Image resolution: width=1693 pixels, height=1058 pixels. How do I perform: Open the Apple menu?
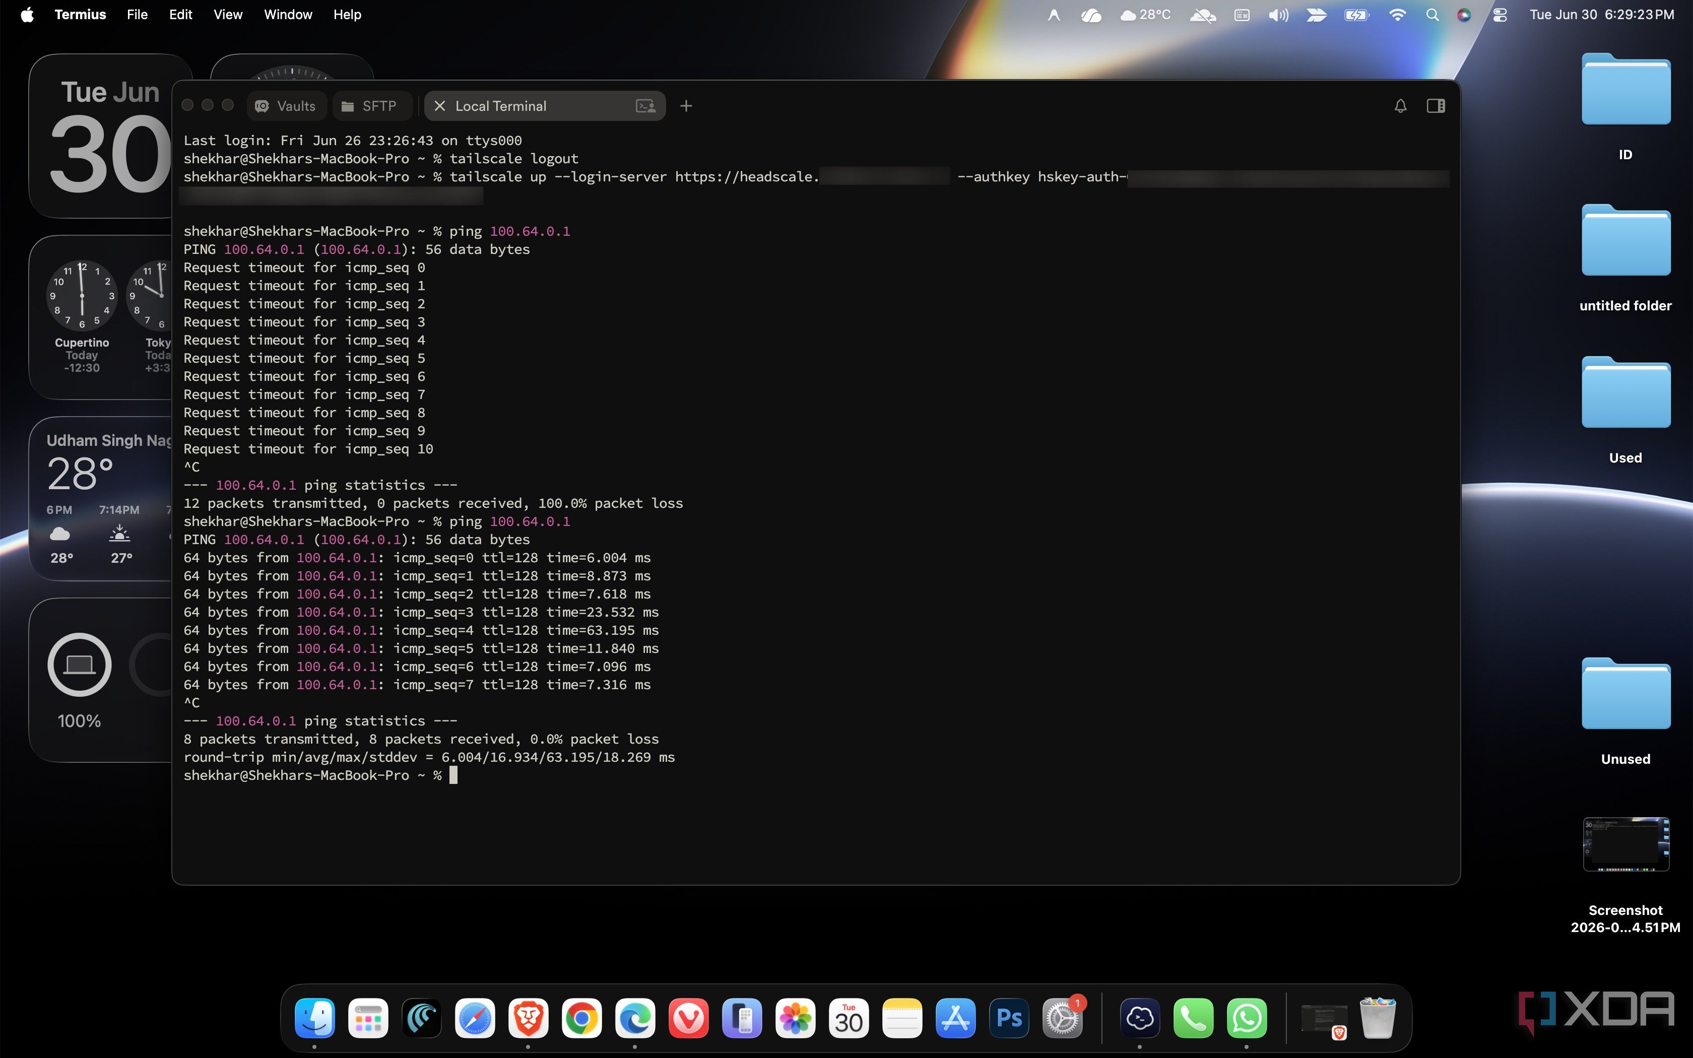(27, 14)
